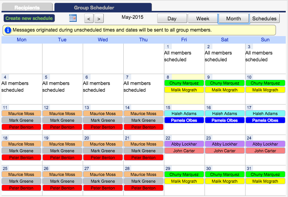Select Haleh Adams entry on May 17
The width and height of the screenshot is (288, 197).
265,114
